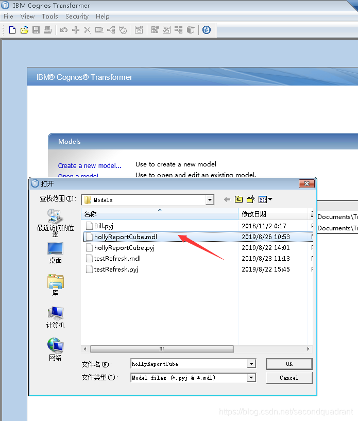Click the date cell 2019/8/23 11:13
This screenshot has width=358, height=421.
tap(266, 258)
